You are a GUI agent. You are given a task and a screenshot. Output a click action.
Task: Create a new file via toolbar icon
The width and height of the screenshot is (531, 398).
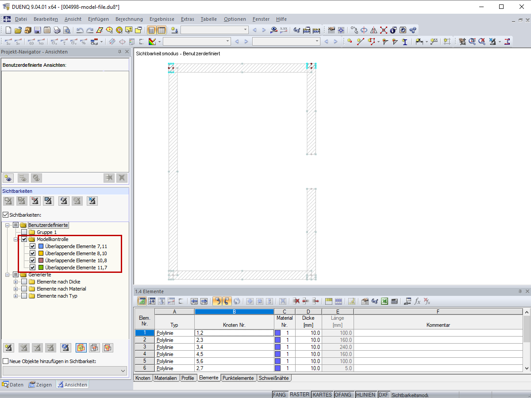point(8,30)
